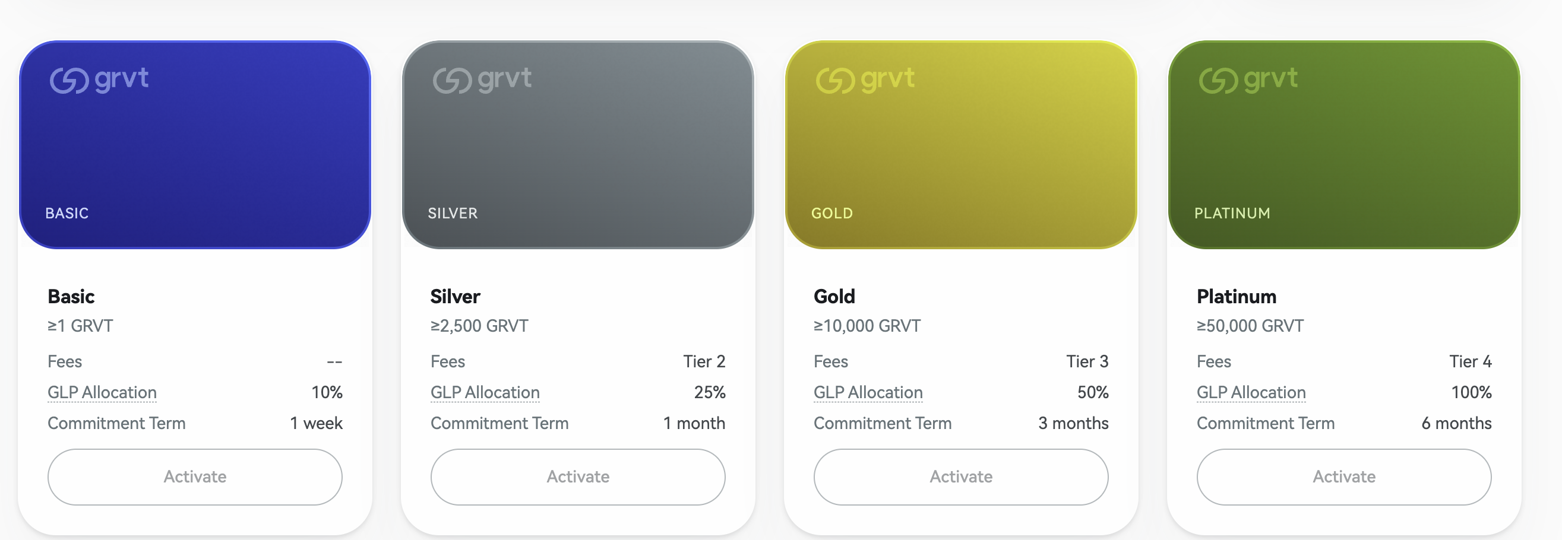Activate the Gold tier
Image resolution: width=1562 pixels, height=540 pixels.
coord(961,477)
